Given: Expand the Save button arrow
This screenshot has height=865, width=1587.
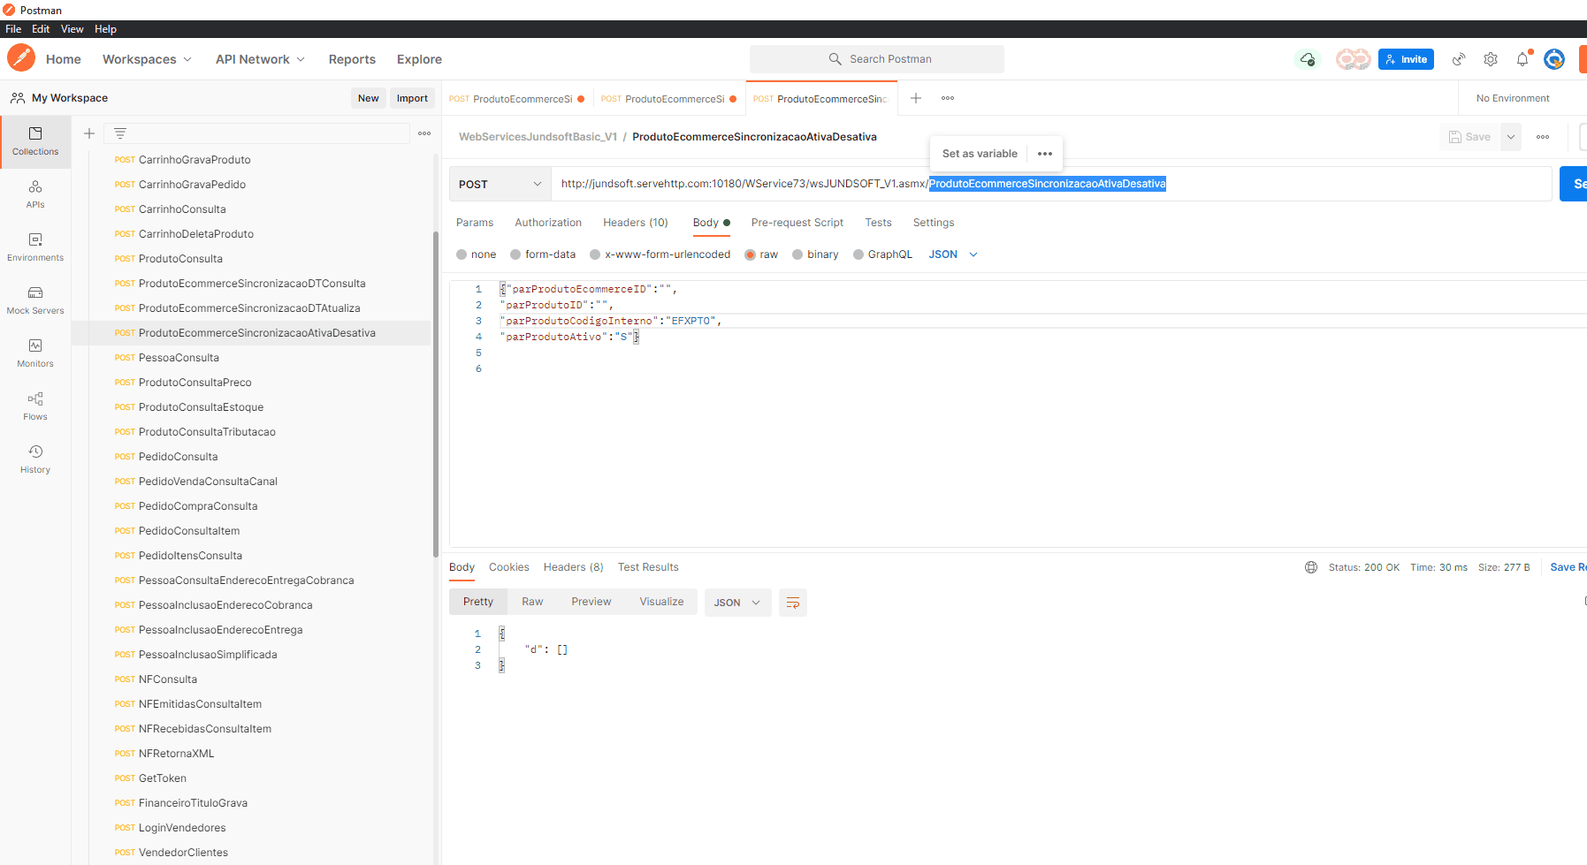Looking at the screenshot, I should [1511, 137].
